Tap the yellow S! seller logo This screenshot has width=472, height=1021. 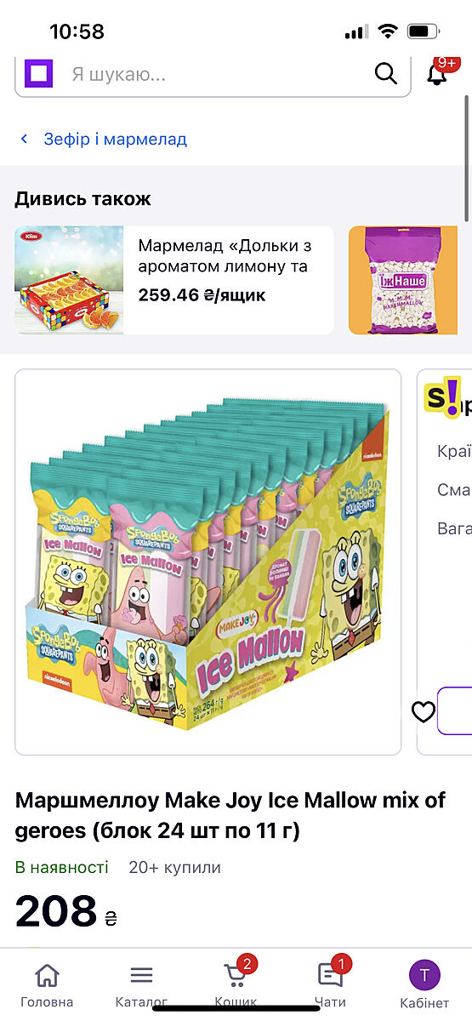[441, 396]
